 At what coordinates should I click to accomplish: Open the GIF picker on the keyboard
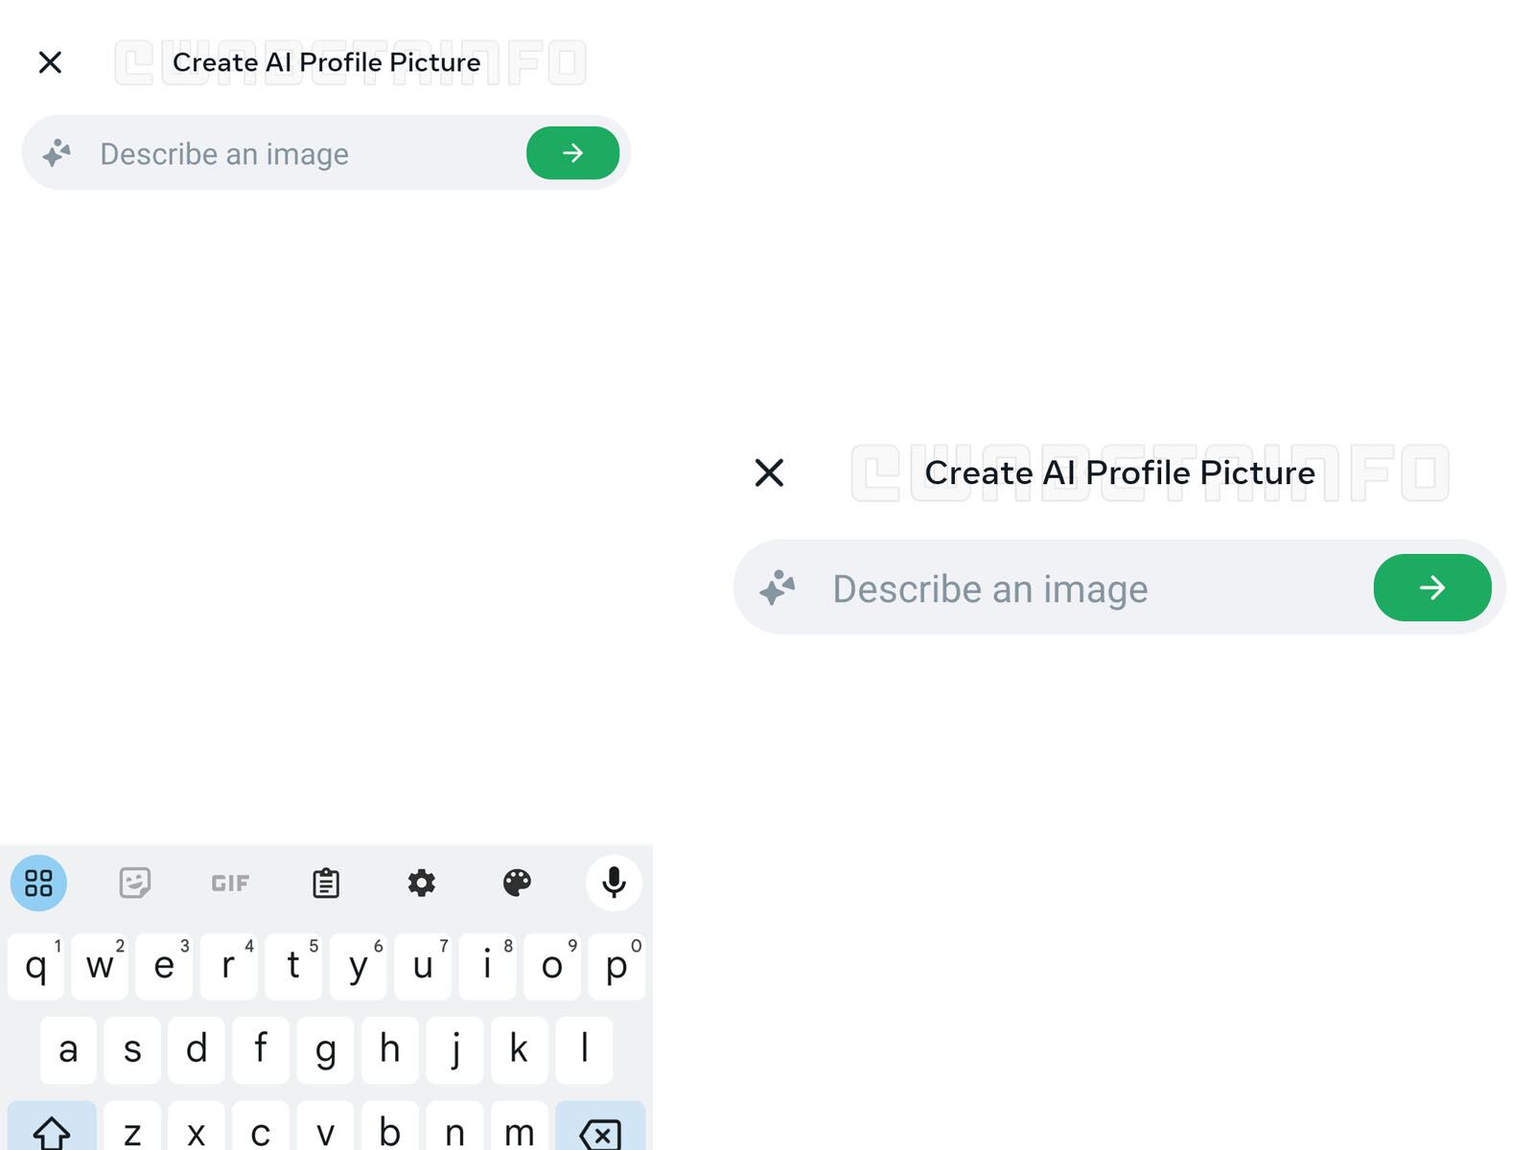click(229, 883)
